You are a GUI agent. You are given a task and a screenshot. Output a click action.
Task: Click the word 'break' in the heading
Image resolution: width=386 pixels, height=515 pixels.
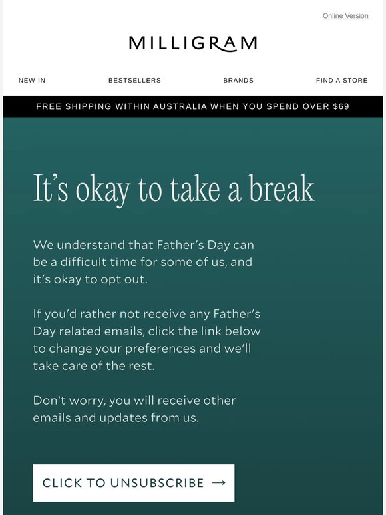(282, 188)
